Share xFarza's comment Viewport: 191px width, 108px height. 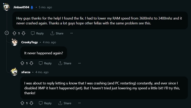click(x=65, y=103)
